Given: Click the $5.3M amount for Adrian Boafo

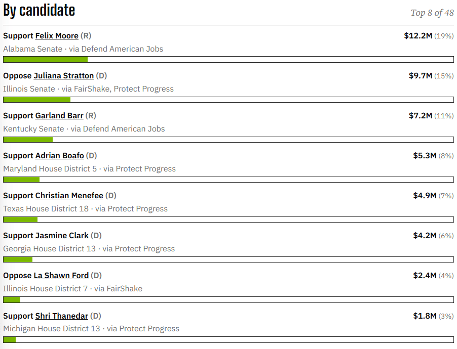Looking at the screenshot, I should coord(425,156).
